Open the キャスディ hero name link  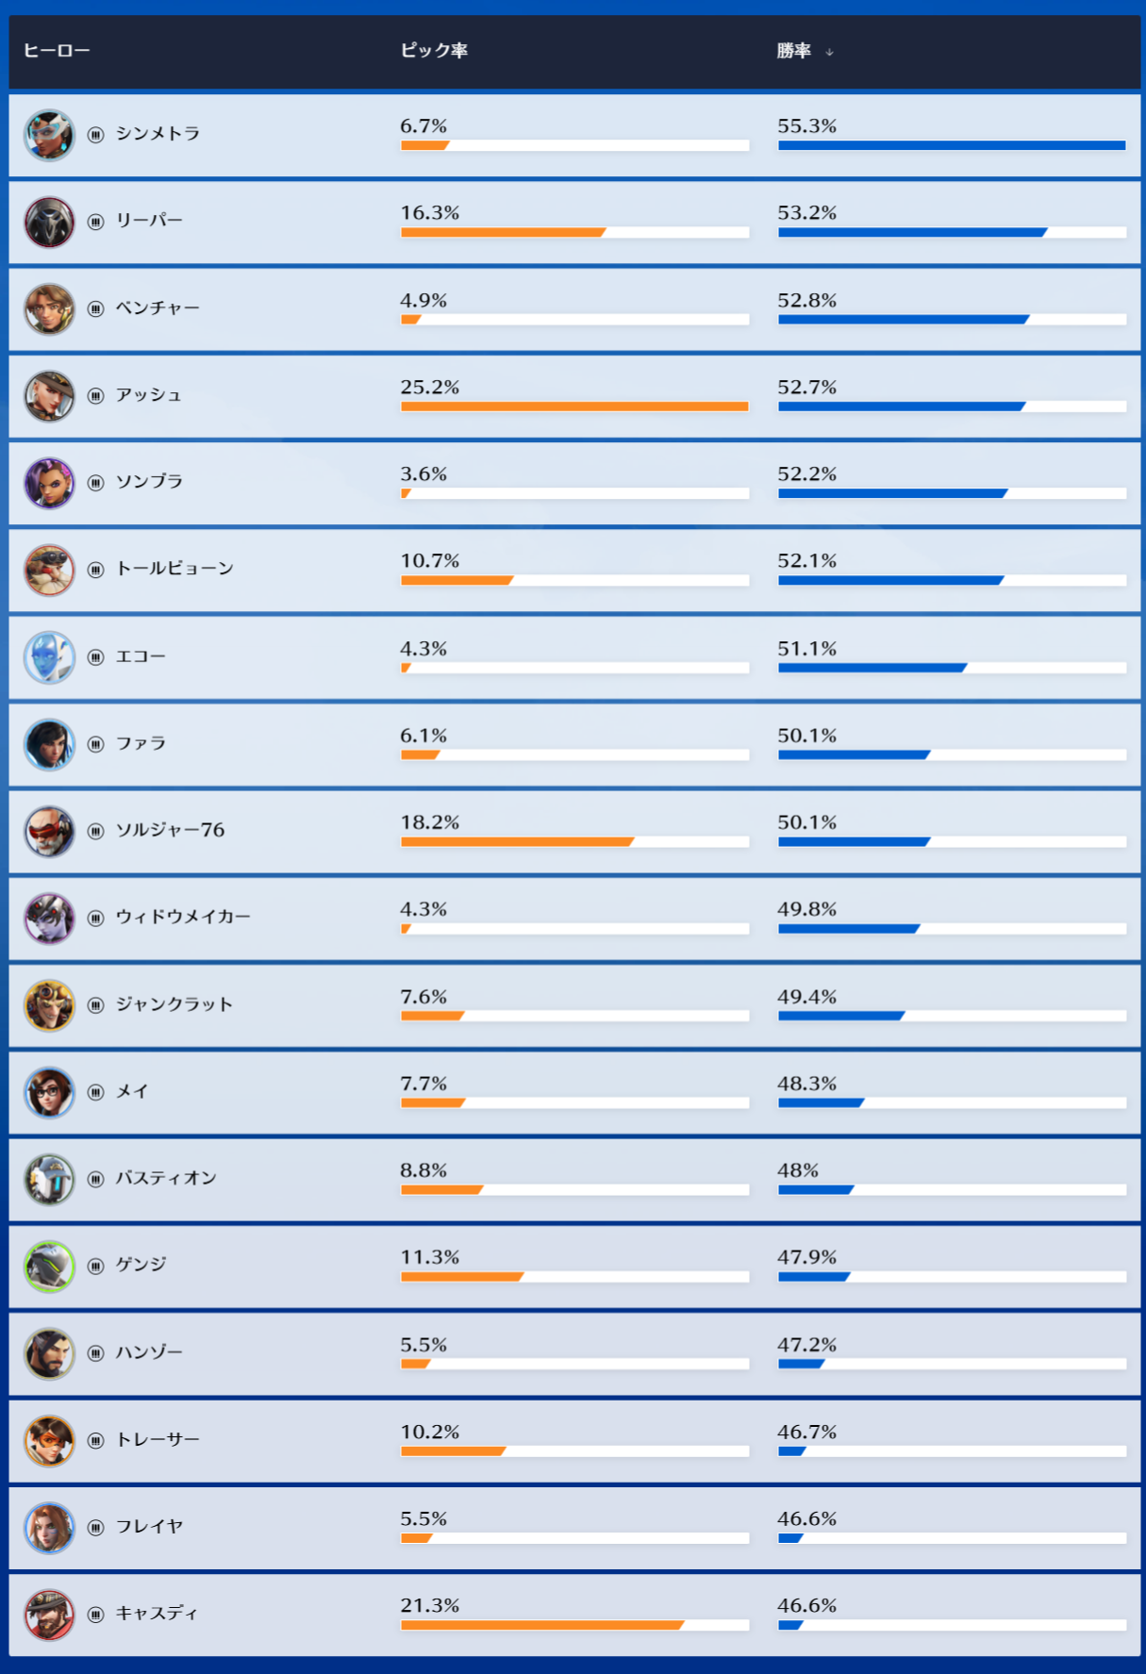[x=157, y=1614]
